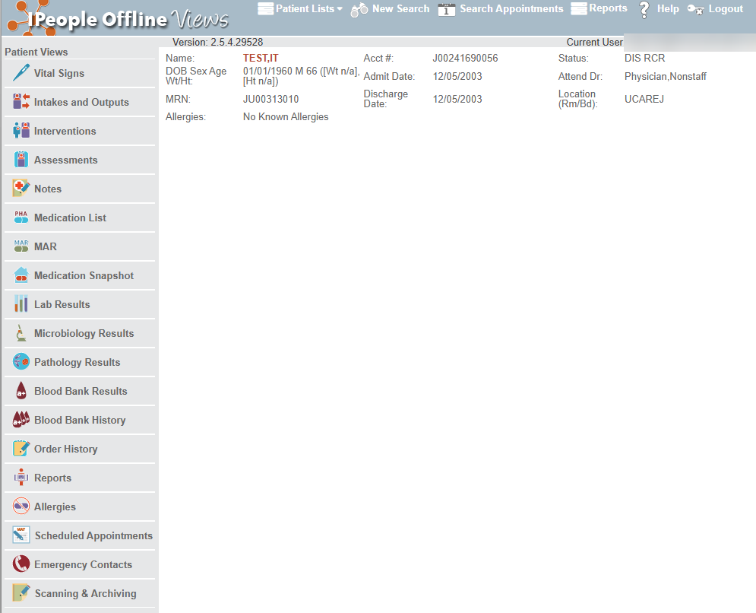Open the Vital Signs pen icon
The height and width of the screenshot is (613, 756).
[21, 73]
